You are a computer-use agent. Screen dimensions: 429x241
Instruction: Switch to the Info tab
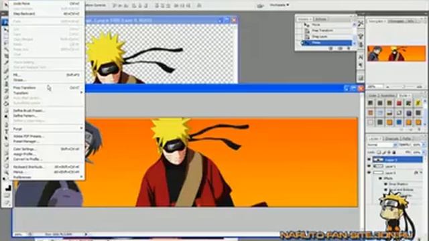pos(411,21)
